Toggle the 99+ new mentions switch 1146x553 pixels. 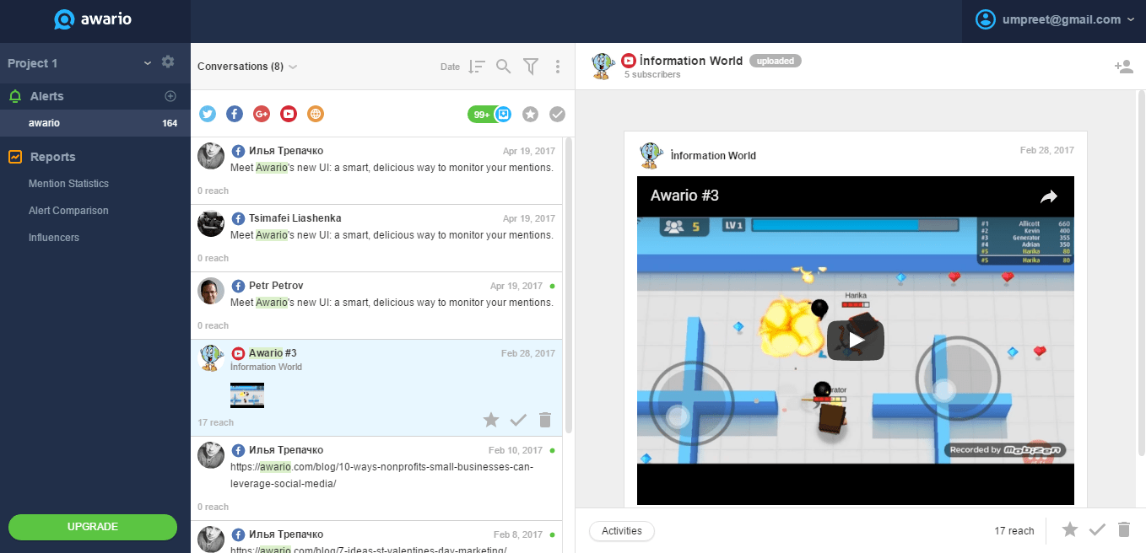pos(489,114)
